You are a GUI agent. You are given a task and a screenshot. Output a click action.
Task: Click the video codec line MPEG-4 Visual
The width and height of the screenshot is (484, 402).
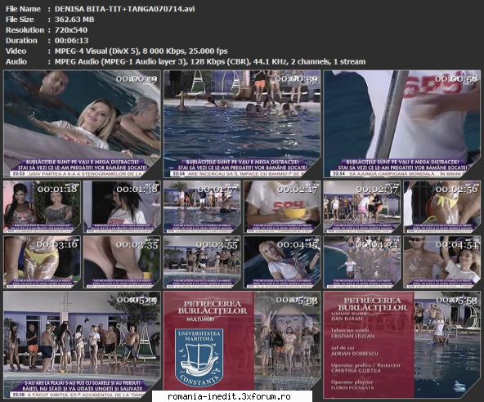[141, 51]
